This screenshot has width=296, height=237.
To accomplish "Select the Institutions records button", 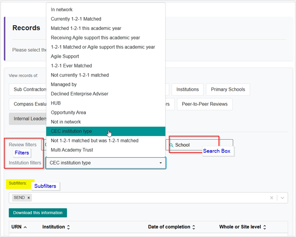I will (187, 89).
